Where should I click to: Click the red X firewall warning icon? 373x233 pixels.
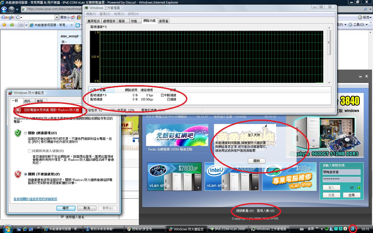click(x=17, y=110)
